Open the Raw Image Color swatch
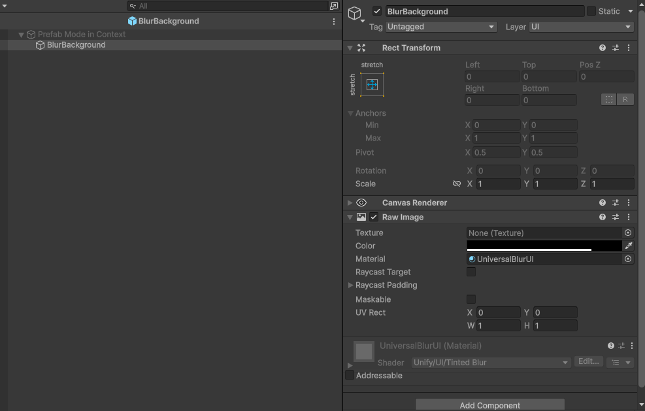Screen dimensions: 645x411 pos(544,246)
